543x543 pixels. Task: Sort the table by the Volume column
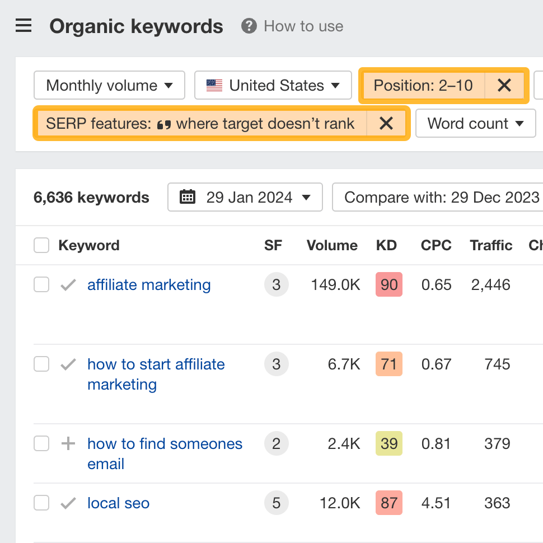click(331, 245)
